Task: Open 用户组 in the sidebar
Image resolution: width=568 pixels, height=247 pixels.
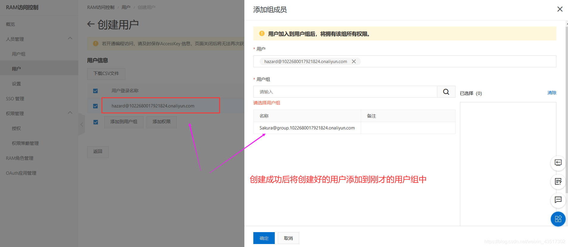Action: 18,54
